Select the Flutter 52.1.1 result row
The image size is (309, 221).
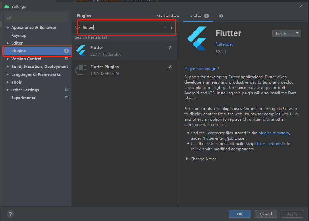pyautogui.click(x=125, y=51)
